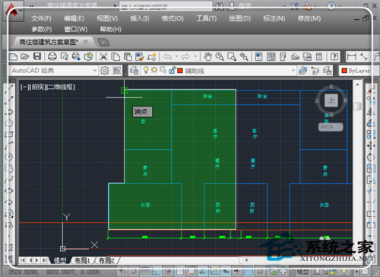Expand the Undo history dropdown arrow
The image size is (380, 277).
click(x=176, y=56)
